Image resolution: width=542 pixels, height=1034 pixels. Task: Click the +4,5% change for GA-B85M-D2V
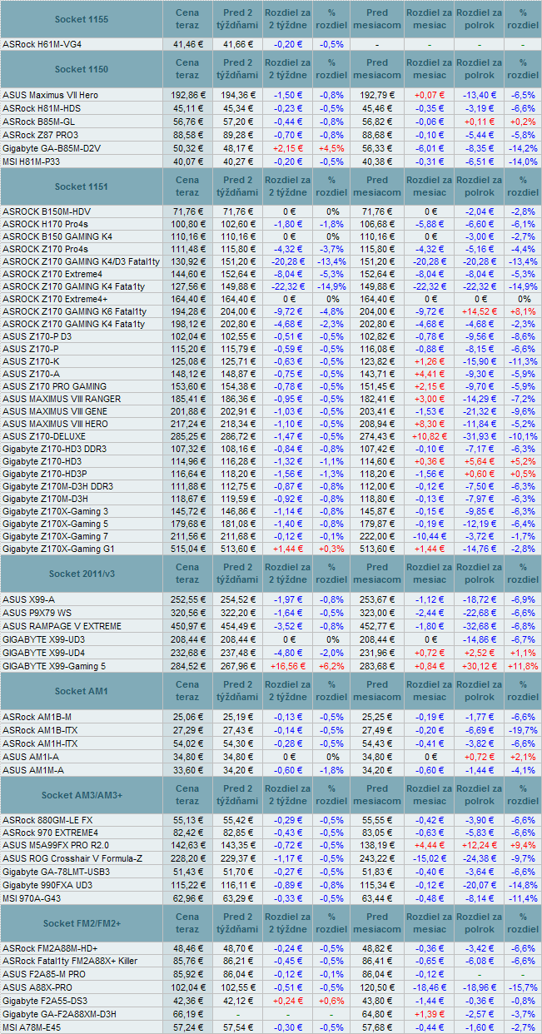point(331,147)
